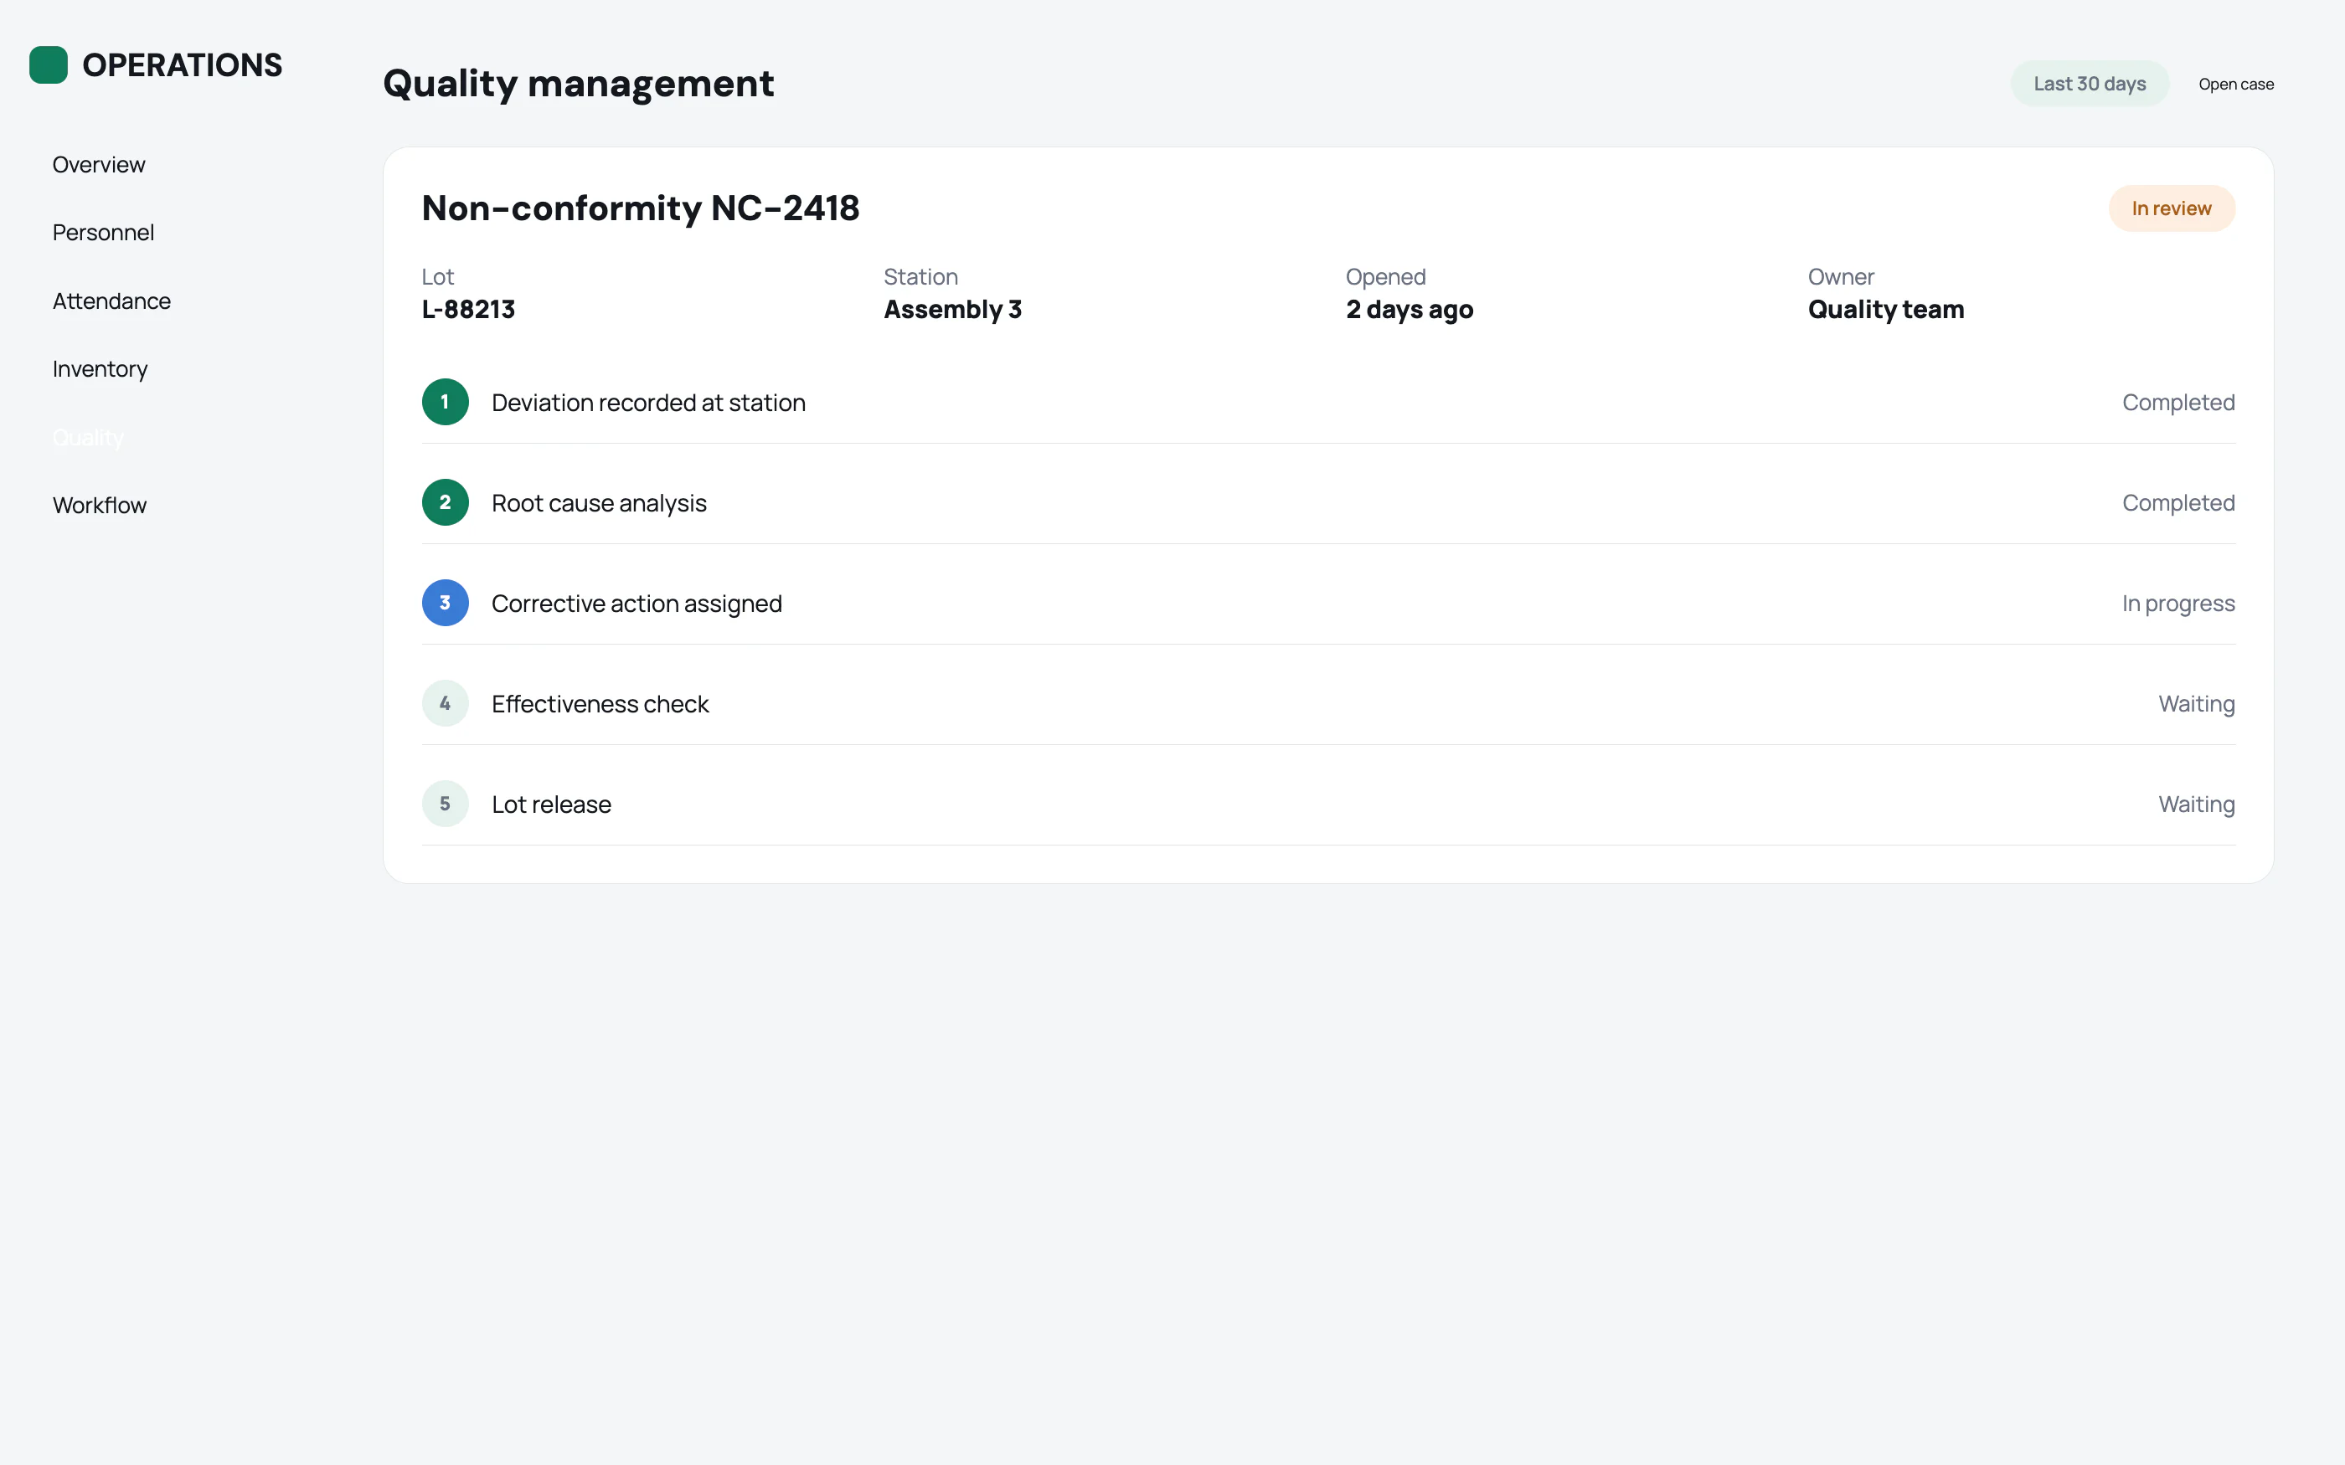Click the In progress status text

click(x=2178, y=604)
